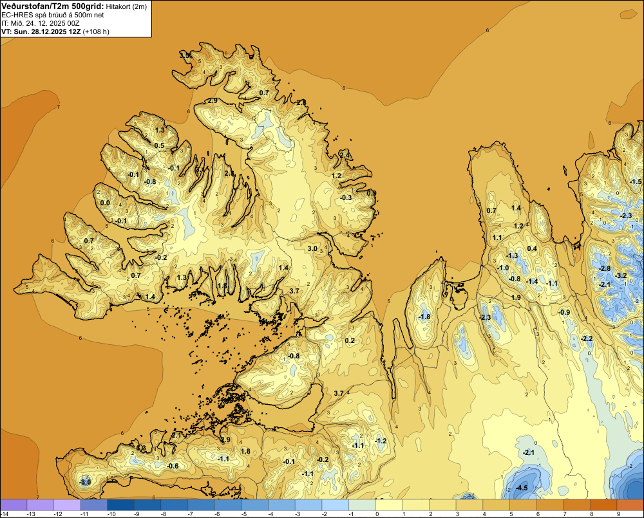Click the '(+108 h)' forecast offset
Screen dimensions: 644x518
click(96, 32)
